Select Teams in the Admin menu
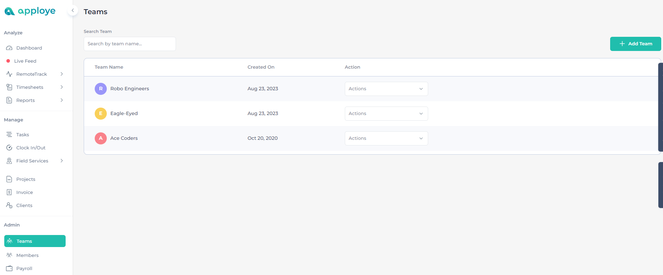This screenshot has height=275, width=663. coord(35,241)
